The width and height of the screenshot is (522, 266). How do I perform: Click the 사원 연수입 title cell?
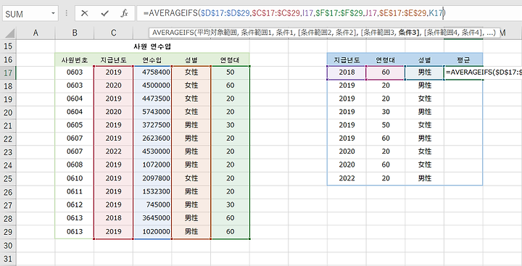coord(152,46)
